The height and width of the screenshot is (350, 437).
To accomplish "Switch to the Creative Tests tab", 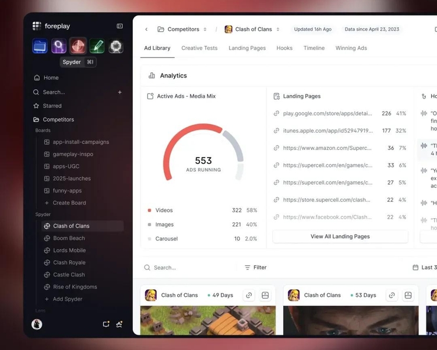I will pos(199,48).
